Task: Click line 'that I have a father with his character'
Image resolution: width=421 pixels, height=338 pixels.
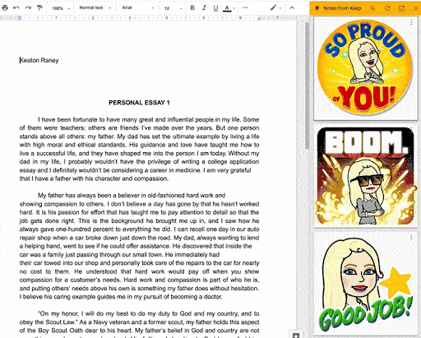Action: tap(94, 178)
